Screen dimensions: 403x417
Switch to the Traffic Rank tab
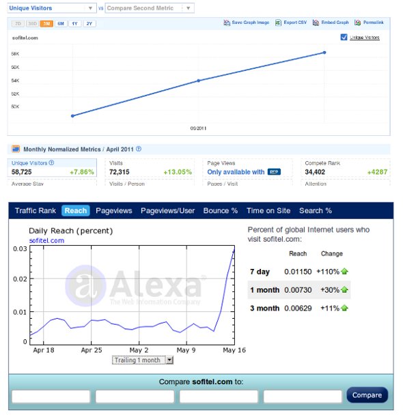pos(36,211)
